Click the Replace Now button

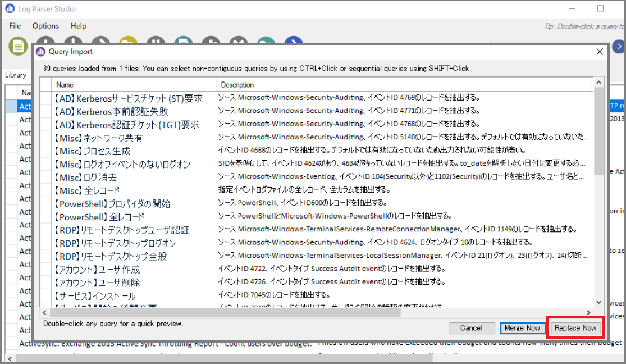[x=575, y=328]
